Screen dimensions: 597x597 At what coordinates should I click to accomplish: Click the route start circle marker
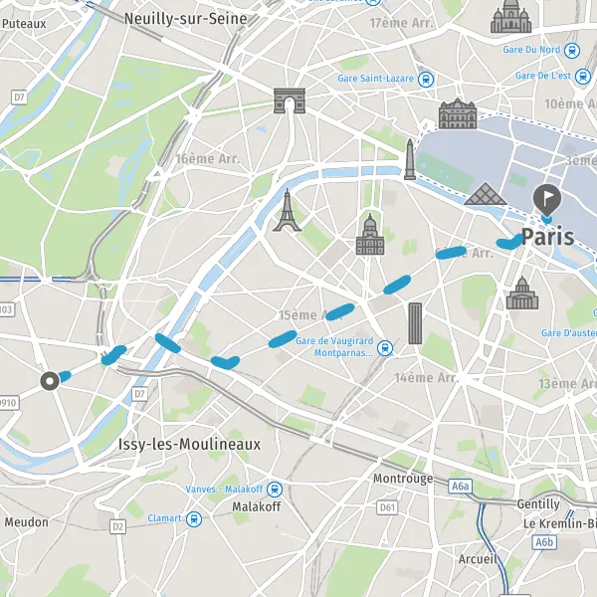pos(50,381)
